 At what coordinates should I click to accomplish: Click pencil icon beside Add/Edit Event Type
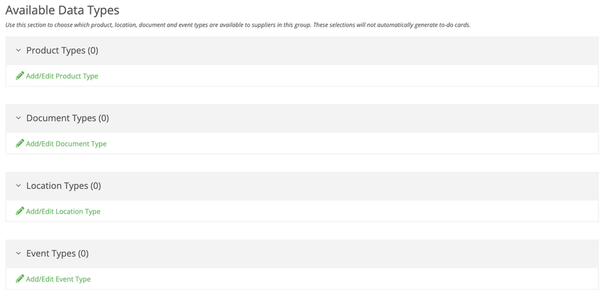tap(20, 279)
